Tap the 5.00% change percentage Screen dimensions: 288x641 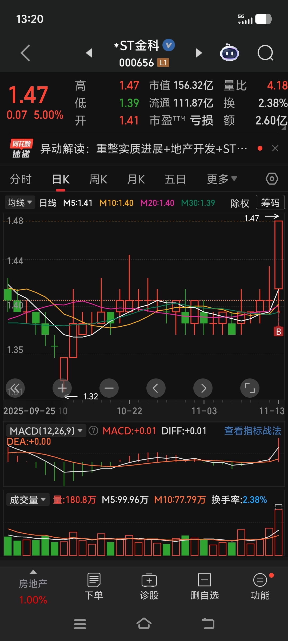[x=49, y=115]
